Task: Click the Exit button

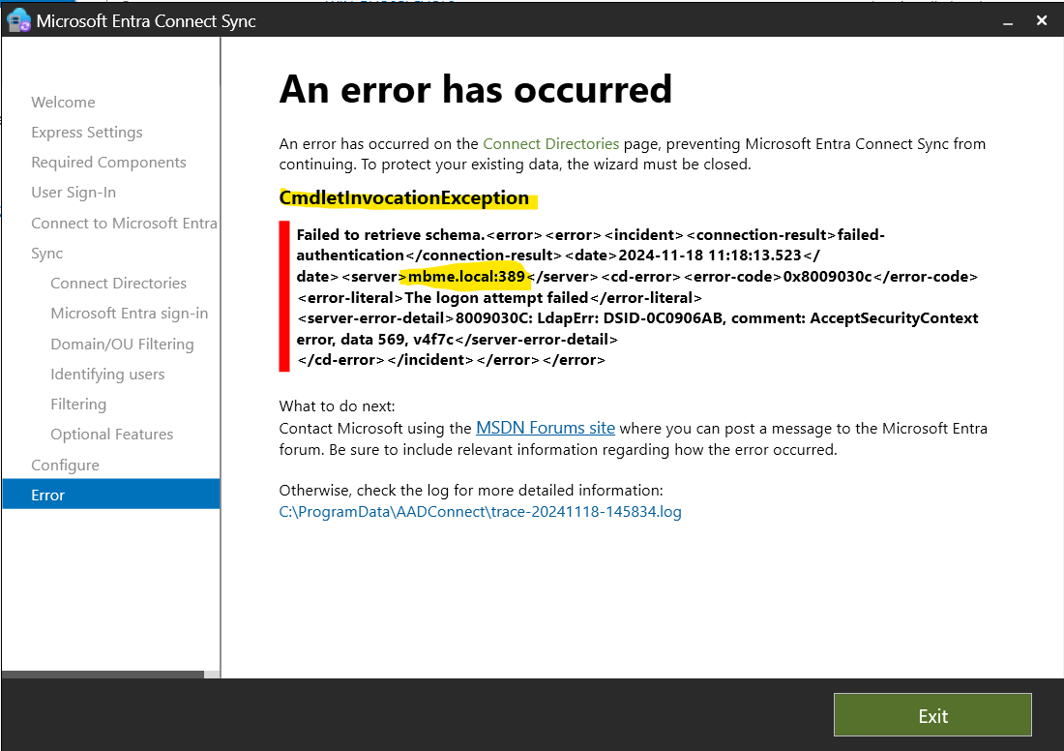Action: tap(932, 715)
